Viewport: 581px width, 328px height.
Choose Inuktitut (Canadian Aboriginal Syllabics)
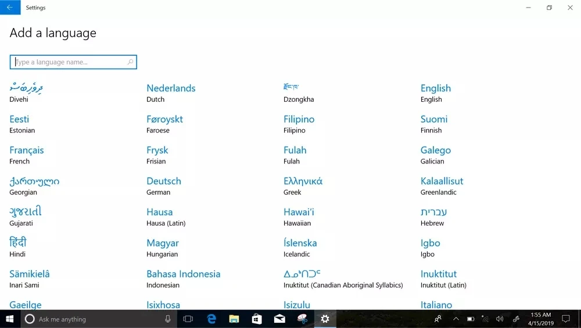click(x=343, y=279)
